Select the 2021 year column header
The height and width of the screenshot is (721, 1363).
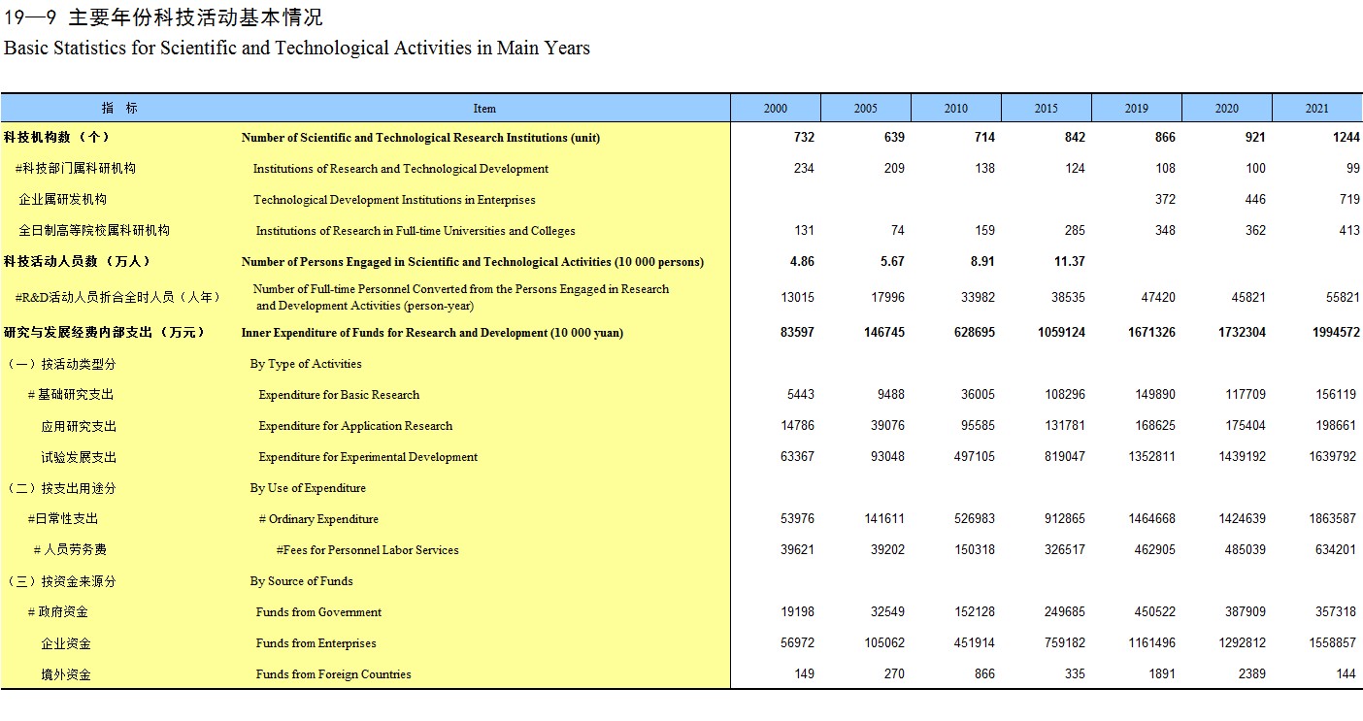coord(1317,108)
